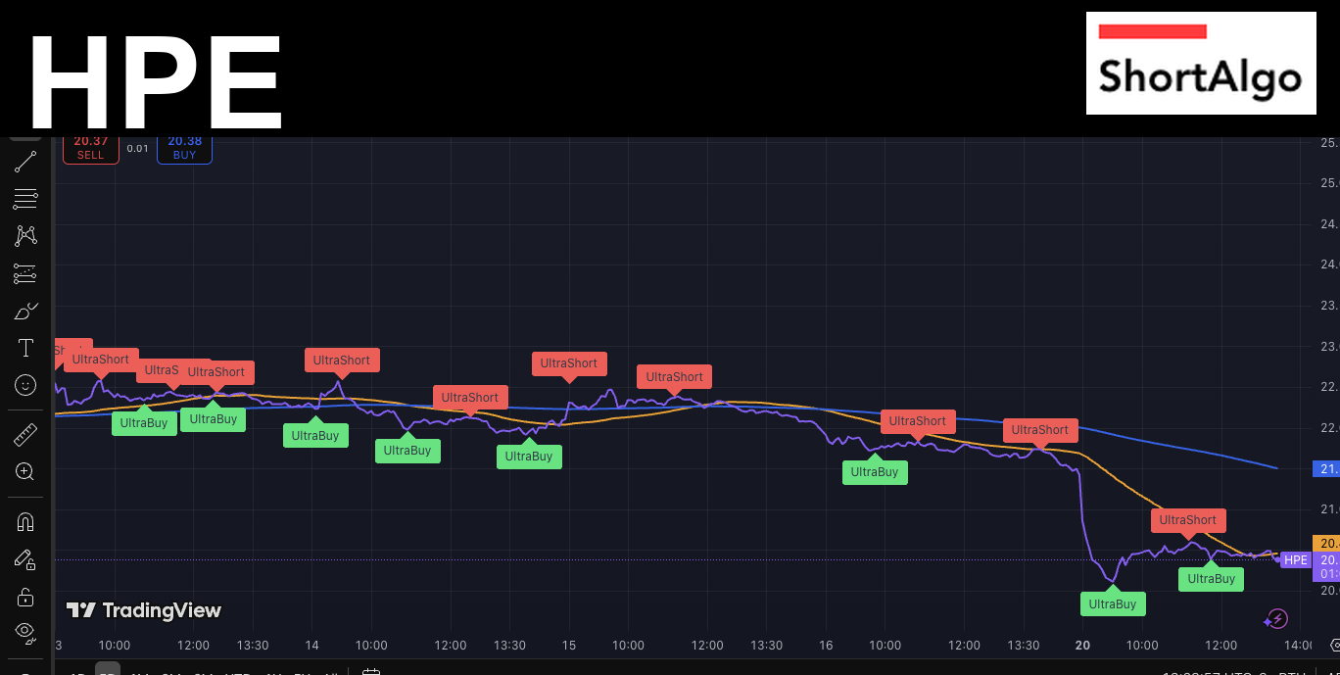Click the purple HPE symbol label
1340x675 pixels.
pyautogui.click(x=1296, y=560)
